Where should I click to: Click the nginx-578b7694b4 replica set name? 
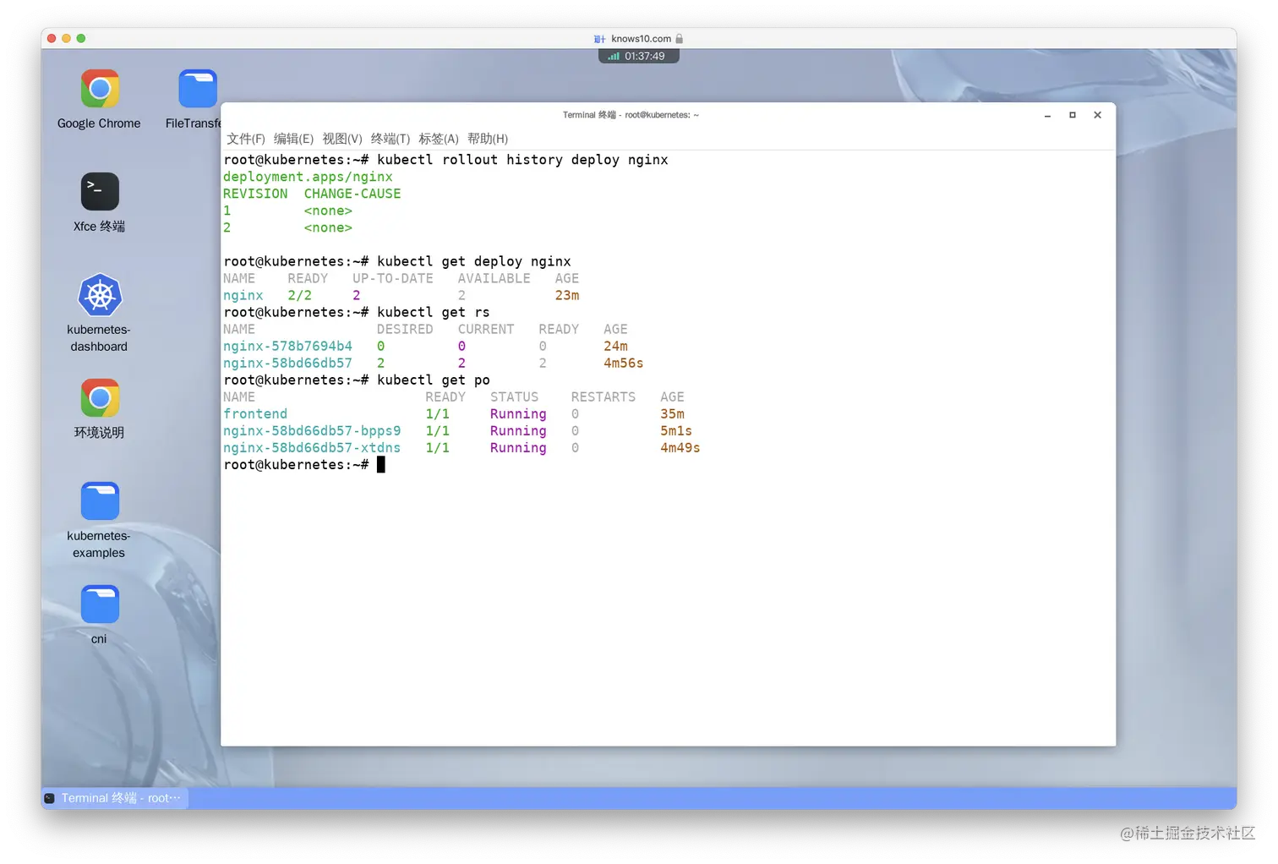click(287, 346)
